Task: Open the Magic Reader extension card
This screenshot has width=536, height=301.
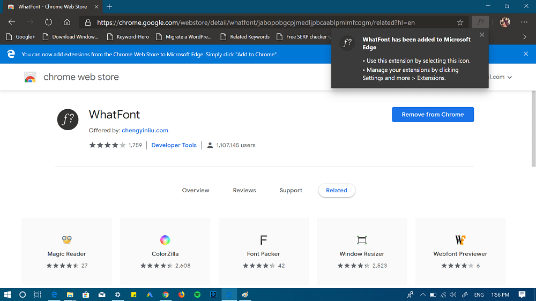Action: [x=66, y=251]
